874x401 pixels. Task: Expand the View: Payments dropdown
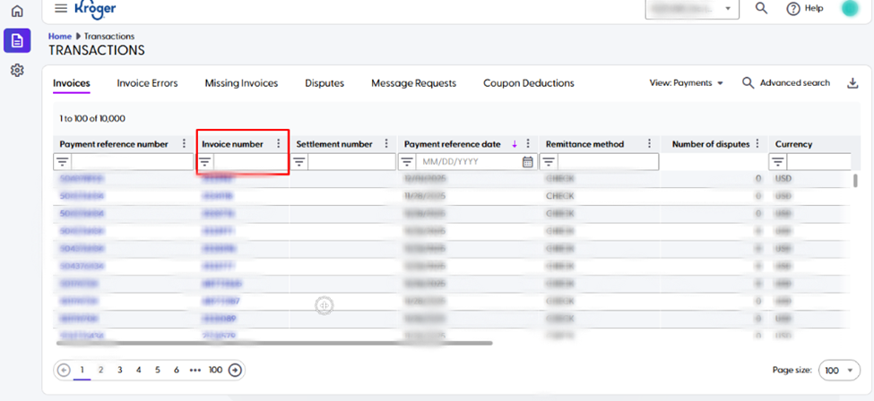point(687,83)
